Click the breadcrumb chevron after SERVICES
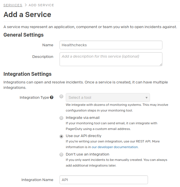 pos(26,5)
